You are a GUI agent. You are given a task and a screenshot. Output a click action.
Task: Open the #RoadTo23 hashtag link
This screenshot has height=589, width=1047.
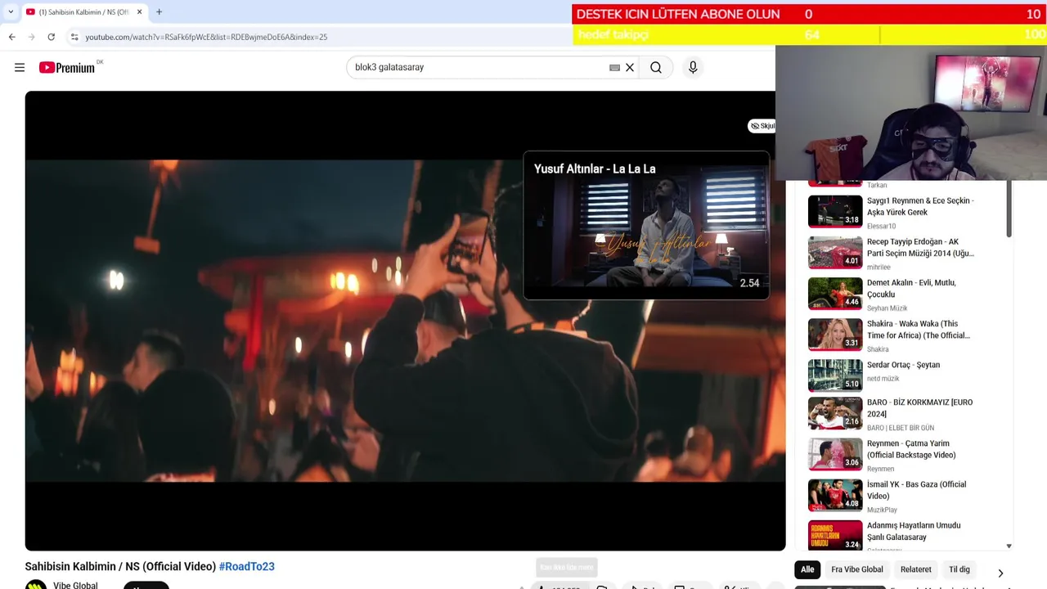246,566
